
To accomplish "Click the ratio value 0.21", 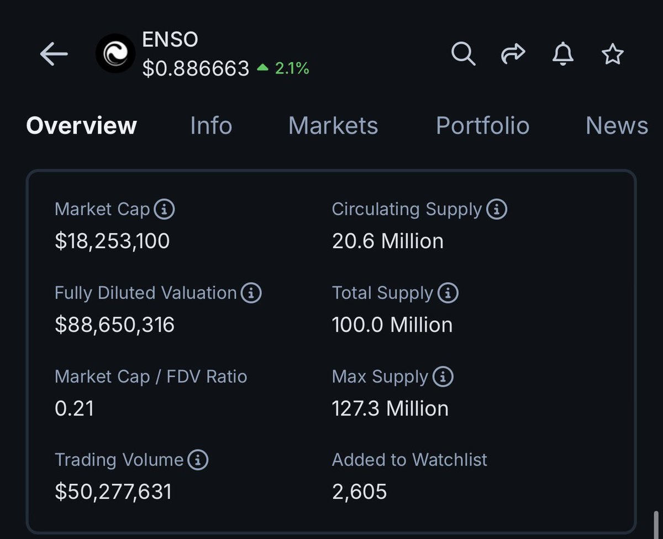I will (x=74, y=408).
